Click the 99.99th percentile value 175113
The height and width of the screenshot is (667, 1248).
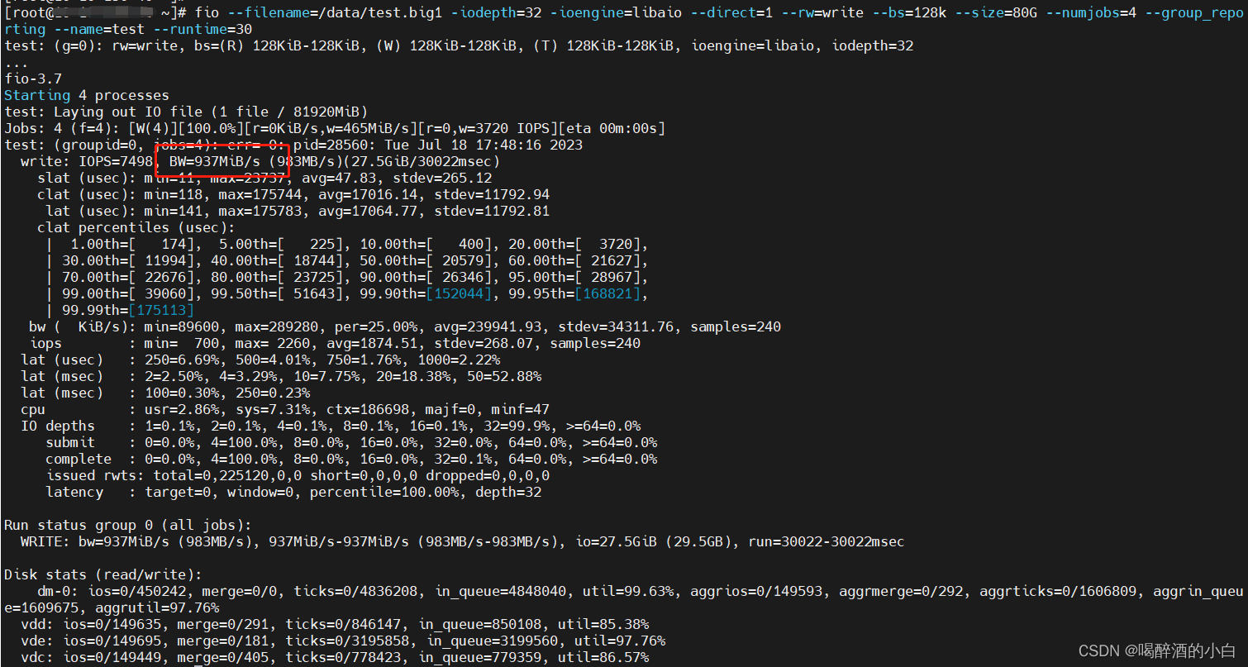click(162, 310)
